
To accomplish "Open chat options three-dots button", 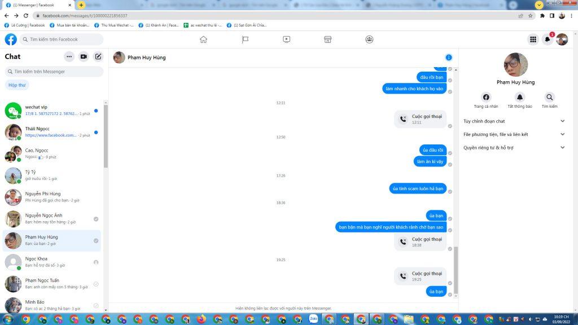I will (69, 56).
